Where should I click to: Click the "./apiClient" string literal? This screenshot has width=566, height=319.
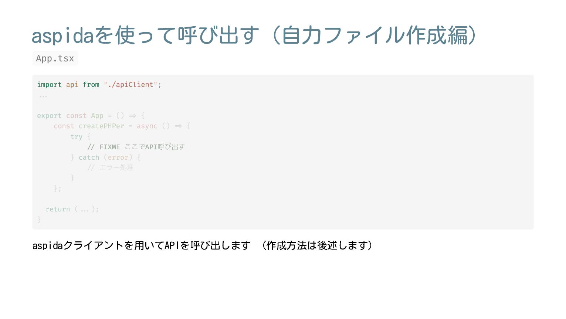point(131,85)
